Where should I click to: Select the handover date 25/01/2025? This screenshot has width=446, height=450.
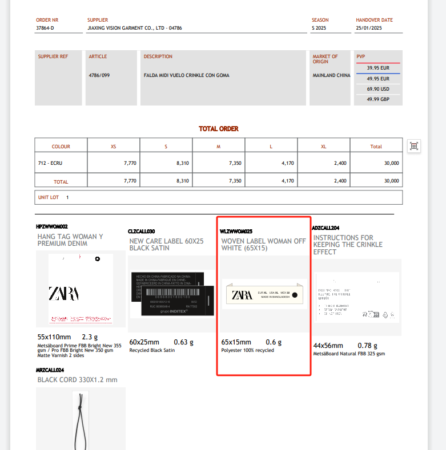click(369, 28)
